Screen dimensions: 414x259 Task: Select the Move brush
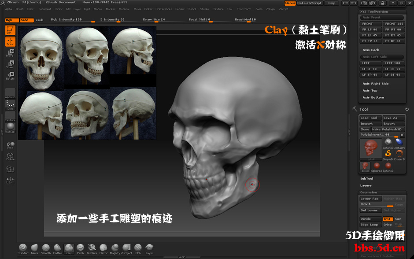point(34,249)
